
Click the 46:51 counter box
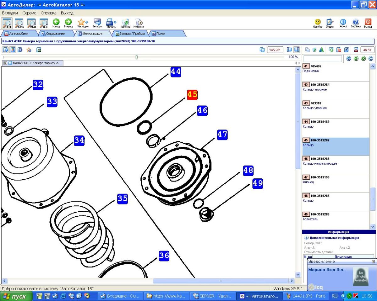click(x=367, y=50)
